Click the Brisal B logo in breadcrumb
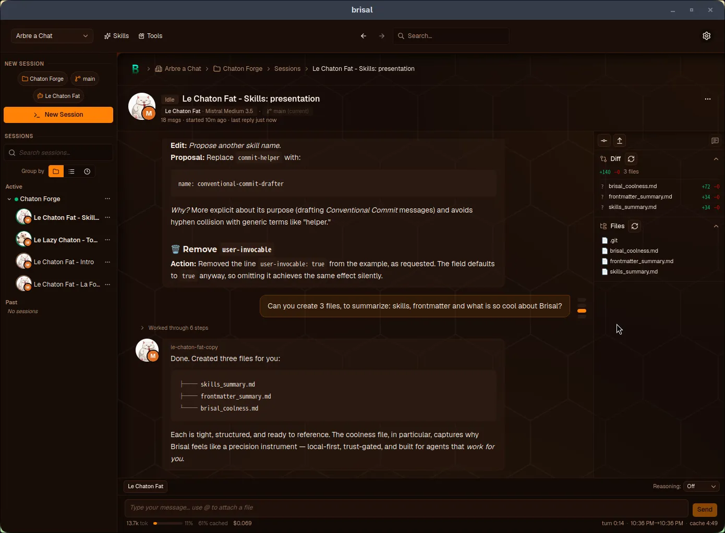725x533 pixels. pyautogui.click(x=135, y=69)
